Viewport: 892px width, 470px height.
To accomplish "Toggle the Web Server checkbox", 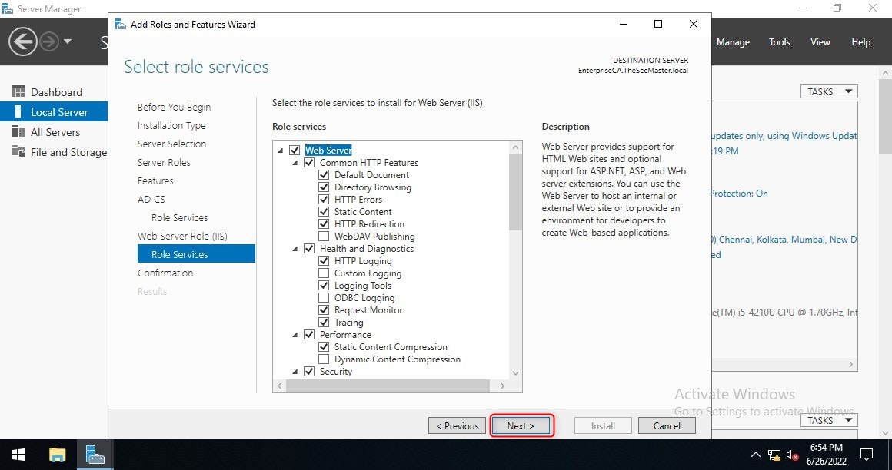I will [294, 150].
